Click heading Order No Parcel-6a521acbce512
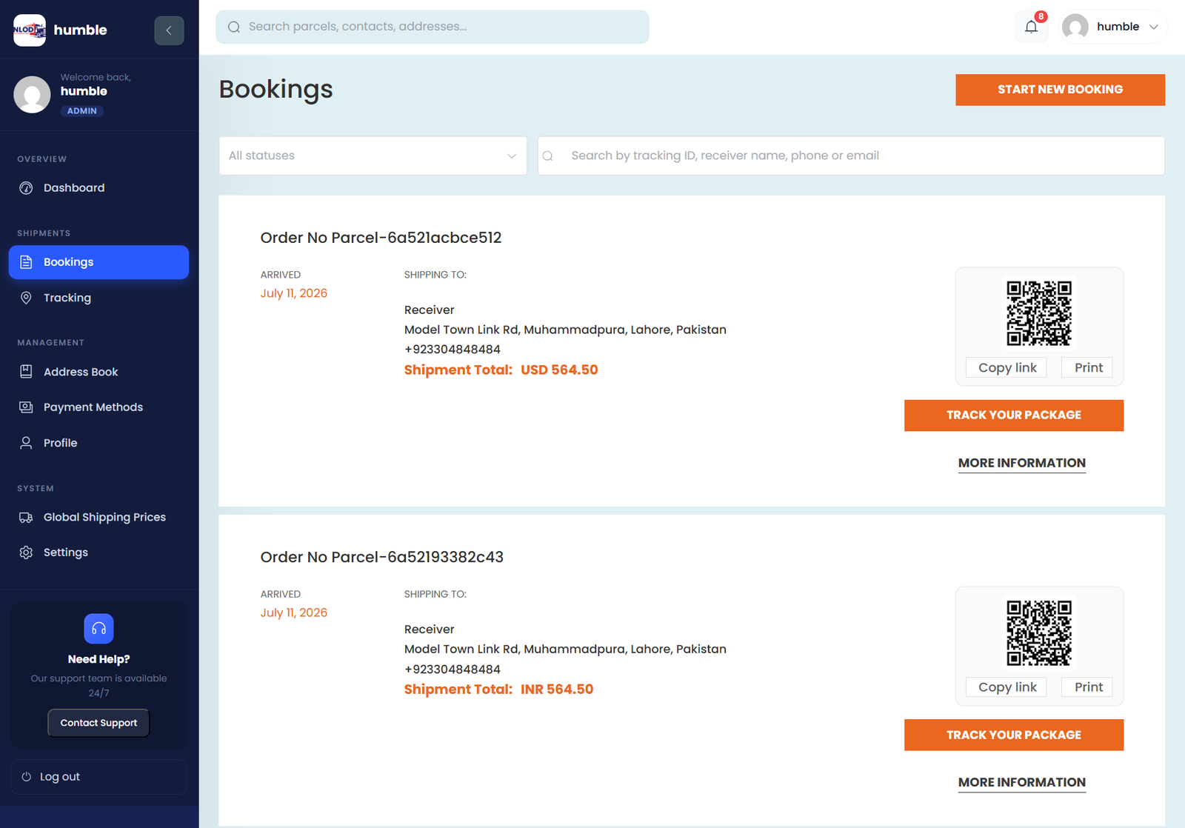This screenshot has width=1185, height=828. click(381, 238)
